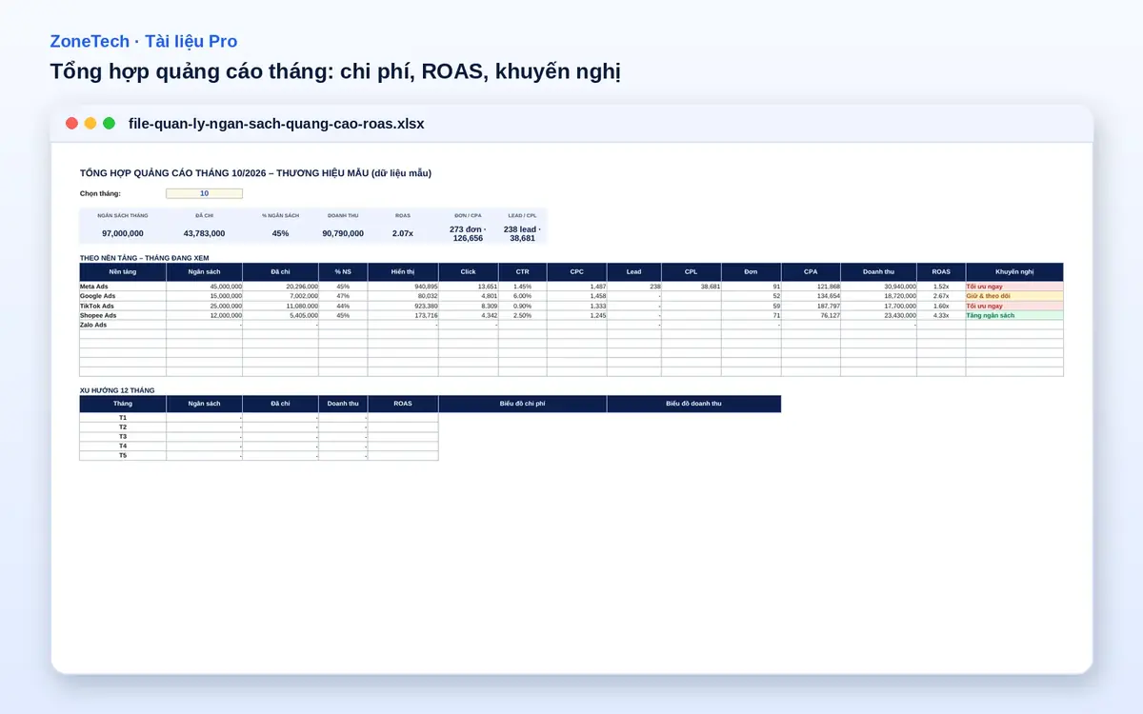Select the 'Zalo Ads' row label
This screenshot has width=1143, height=714.
(x=123, y=325)
